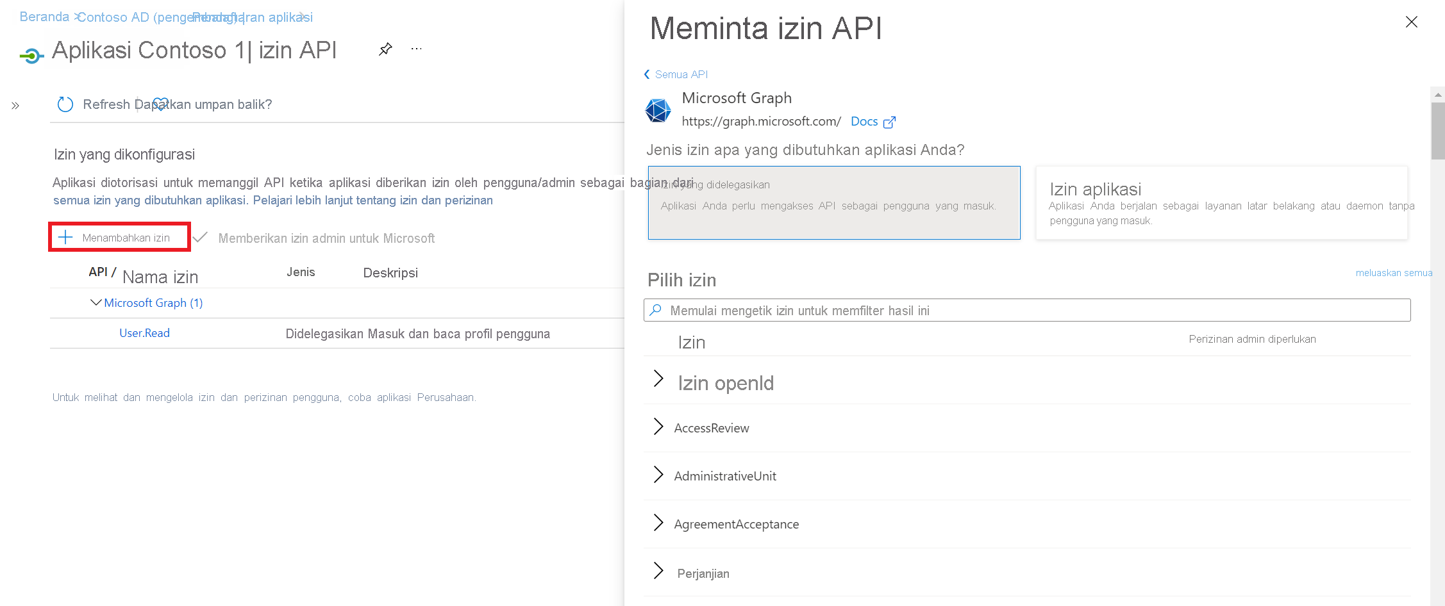Open the more options ellipsis menu
Viewport: 1445px width, 606px height.
coord(417,49)
